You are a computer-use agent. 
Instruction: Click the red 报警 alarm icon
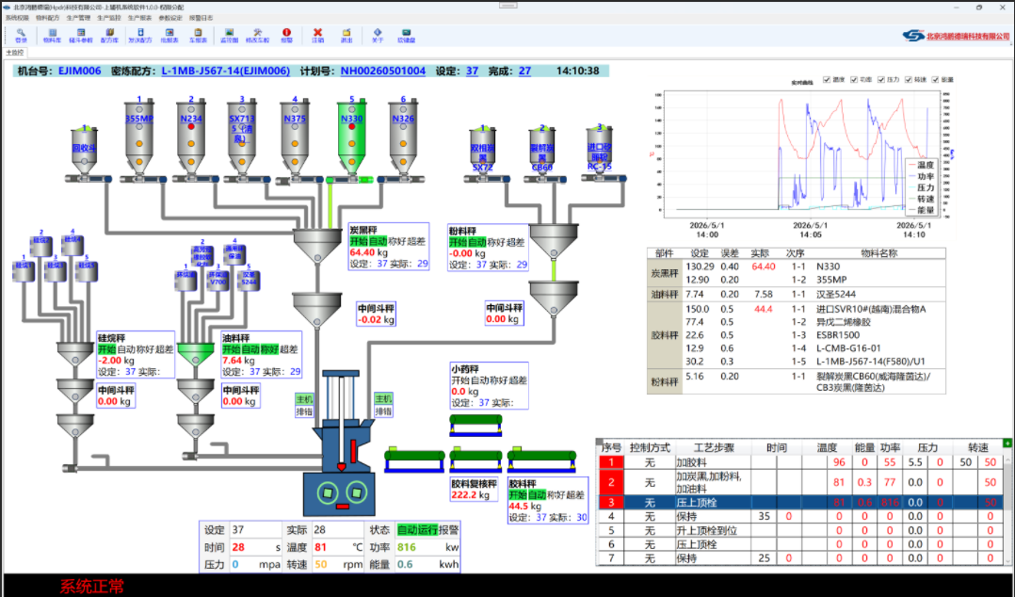pos(287,35)
